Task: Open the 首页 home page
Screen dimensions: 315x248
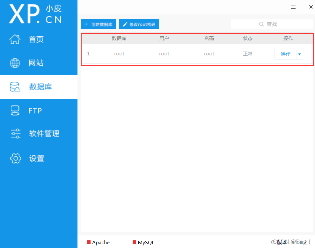Action: click(x=39, y=39)
